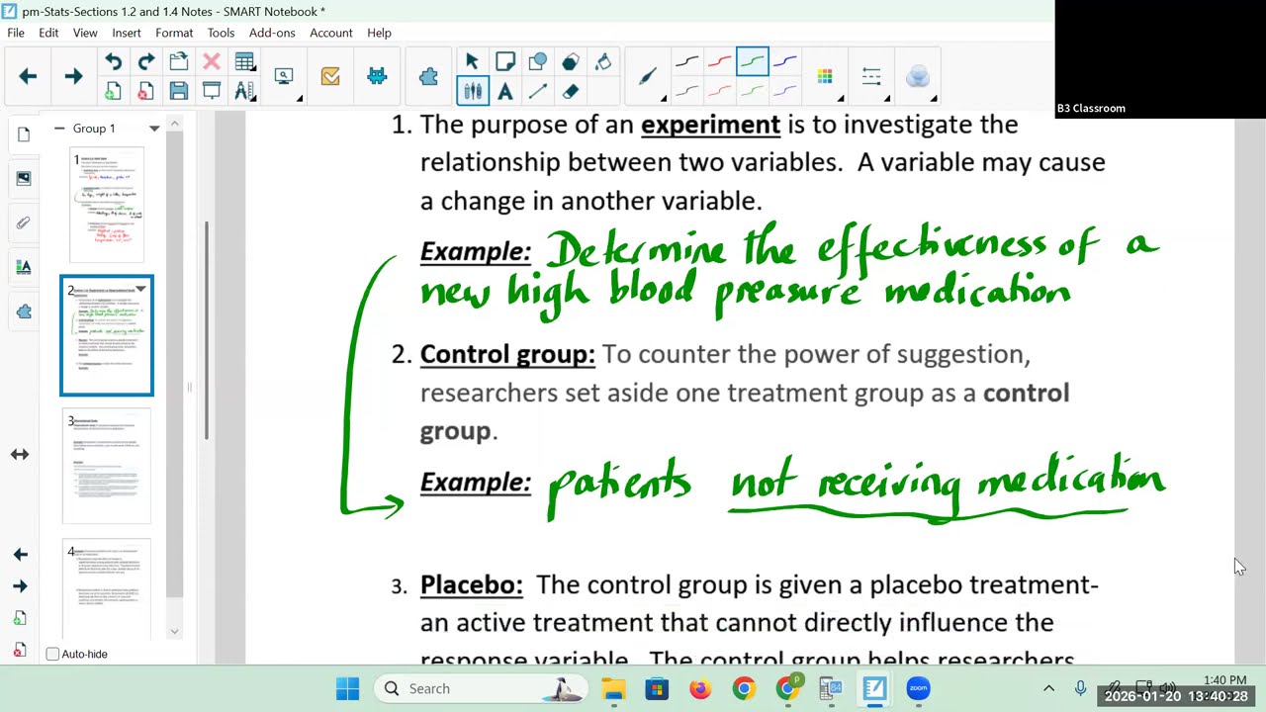Choose the thin green pen style

pyautogui.click(x=752, y=92)
